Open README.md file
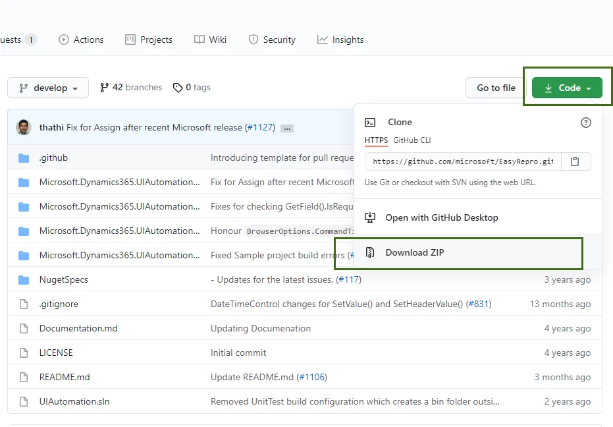This screenshot has height=427, width=613. (65, 377)
